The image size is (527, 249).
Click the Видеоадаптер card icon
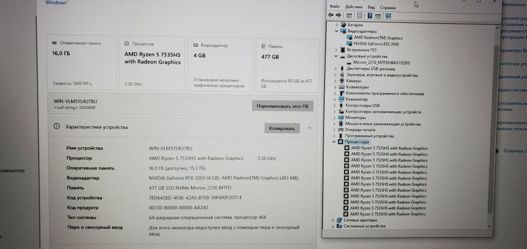point(196,45)
